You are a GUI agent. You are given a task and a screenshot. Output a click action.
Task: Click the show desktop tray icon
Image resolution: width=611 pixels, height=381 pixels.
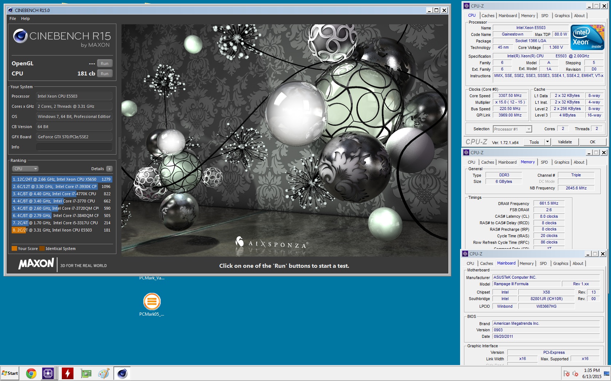(607, 373)
